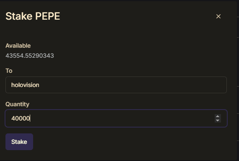Click the Stake PEPE heading
The image size is (239, 161).
(x=33, y=16)
